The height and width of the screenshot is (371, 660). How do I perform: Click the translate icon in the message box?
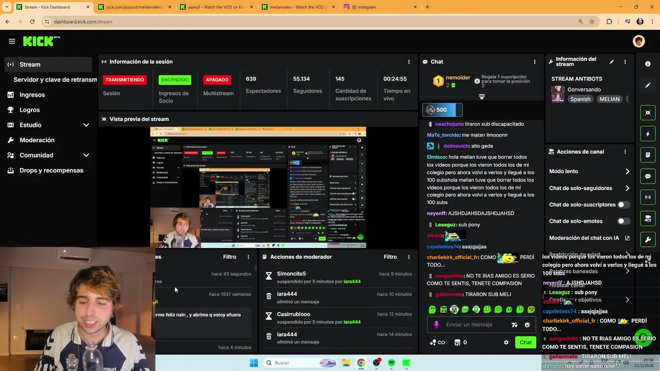tap(514, 325)
